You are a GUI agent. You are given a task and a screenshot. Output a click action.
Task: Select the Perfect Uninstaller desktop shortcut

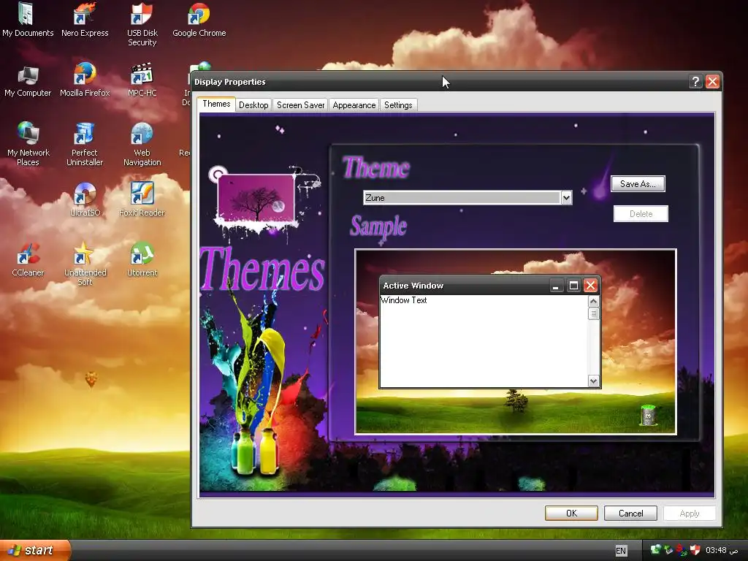(85, 143)
